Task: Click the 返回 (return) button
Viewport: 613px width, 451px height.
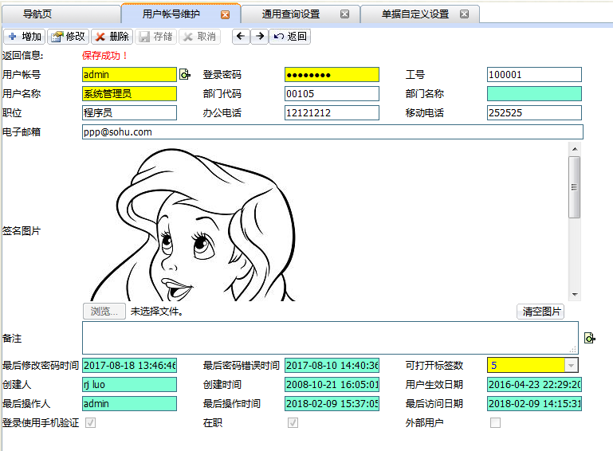Action: coord(289,37)
